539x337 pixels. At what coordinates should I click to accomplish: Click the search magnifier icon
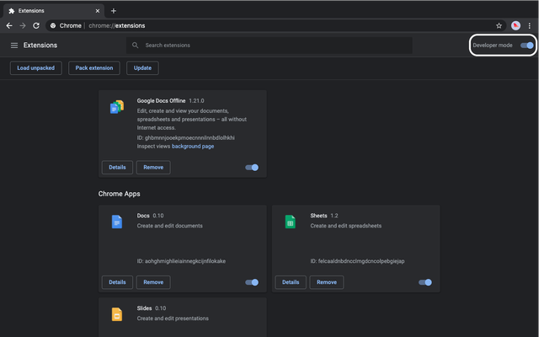135,45
